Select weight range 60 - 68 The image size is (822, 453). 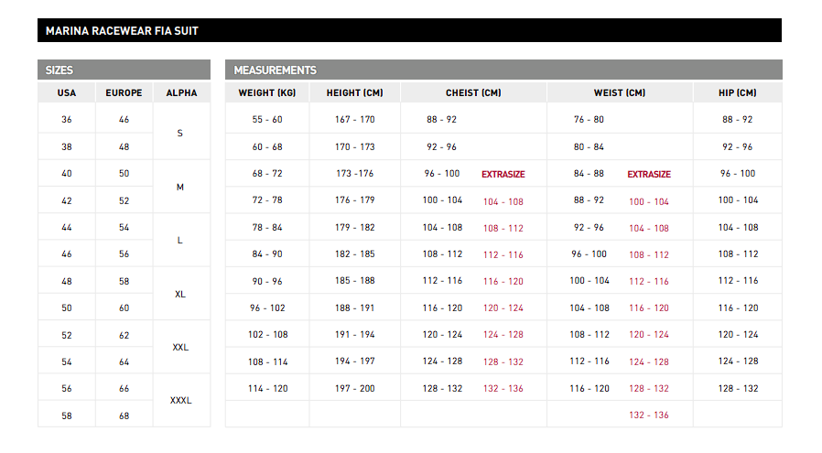[267, 146]
